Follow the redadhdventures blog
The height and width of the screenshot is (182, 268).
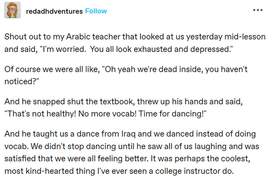(x=96, y=11)
